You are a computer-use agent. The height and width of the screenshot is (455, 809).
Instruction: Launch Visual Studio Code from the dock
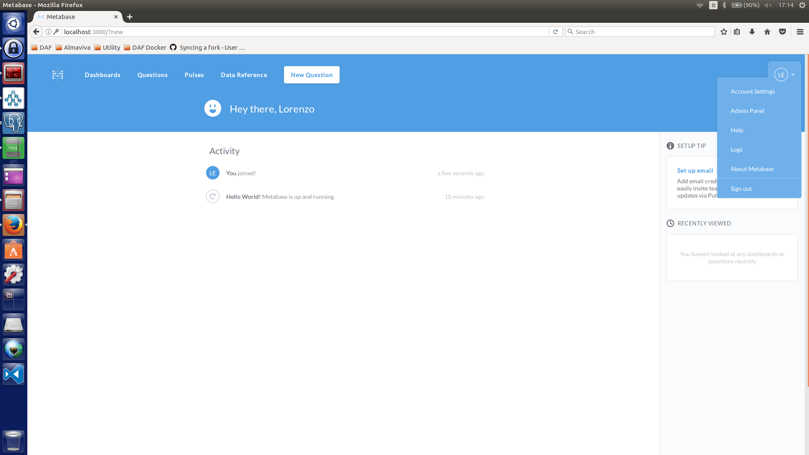[x=13, y=374]
